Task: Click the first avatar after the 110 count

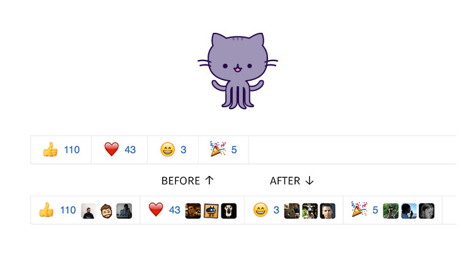Action: click(89, 211)
